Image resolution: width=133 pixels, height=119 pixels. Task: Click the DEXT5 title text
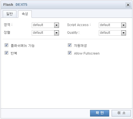[x=21, y=5]
